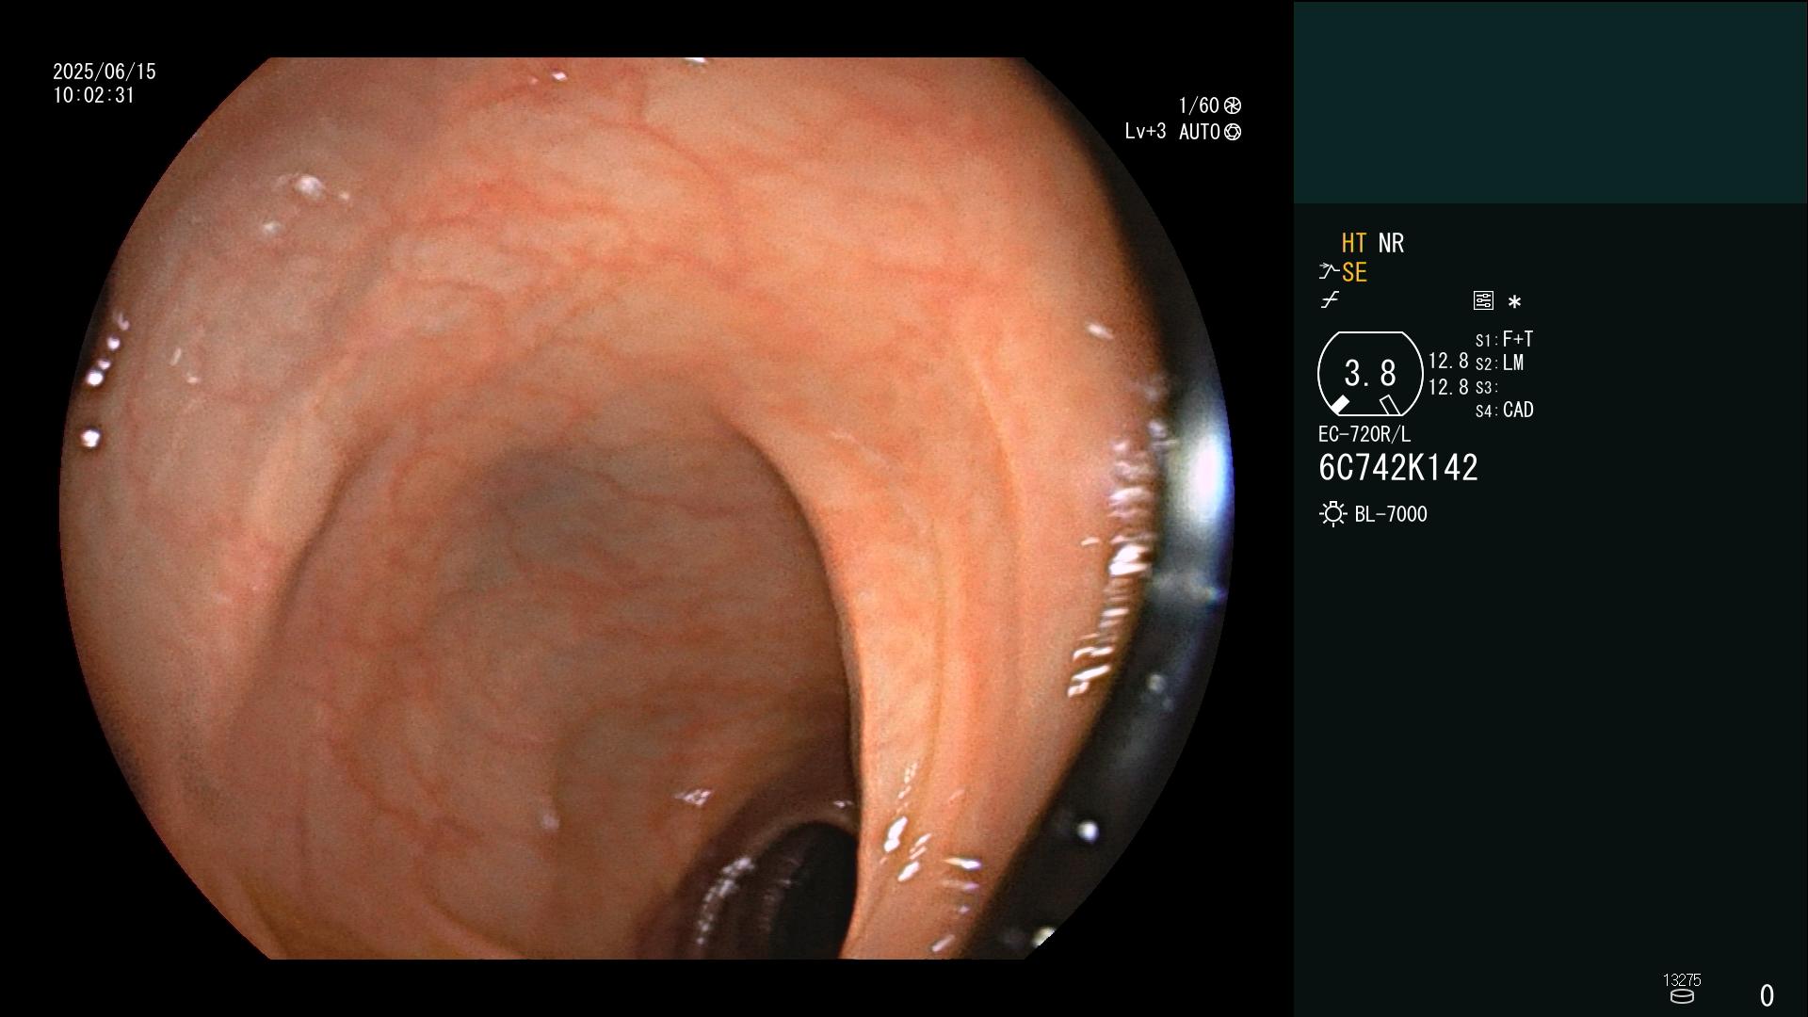Click the empty S3: switch assignment
Image resolution: width=1808 pixels, height=1017 pixels.
1486,387
